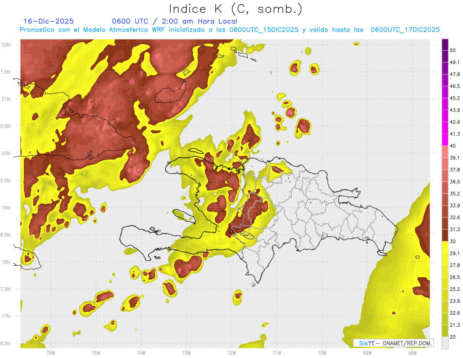463x358 pixels.
Task: Select the dark brown swatch just above 30
Action: [445, 235]
